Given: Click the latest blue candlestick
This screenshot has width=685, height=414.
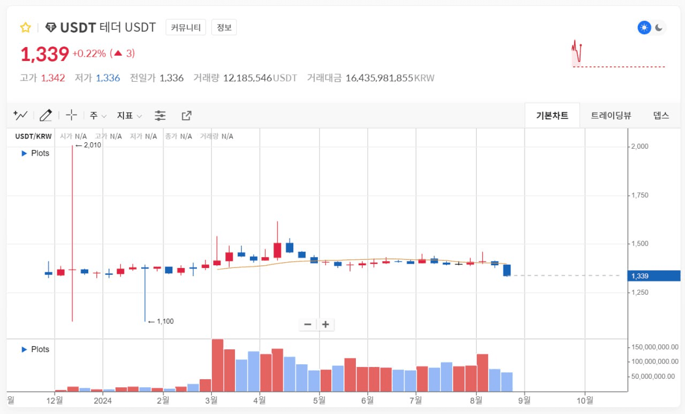Looking at the screenshot, I should click(x=507, y=270).
